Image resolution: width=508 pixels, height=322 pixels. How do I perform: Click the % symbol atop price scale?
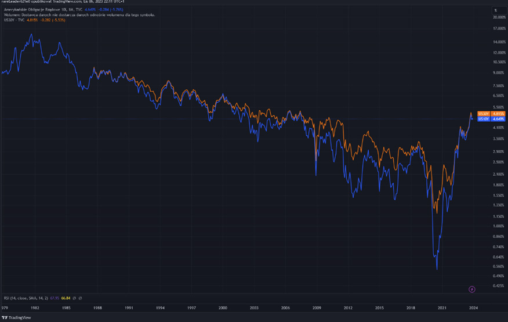coord(495,10)
